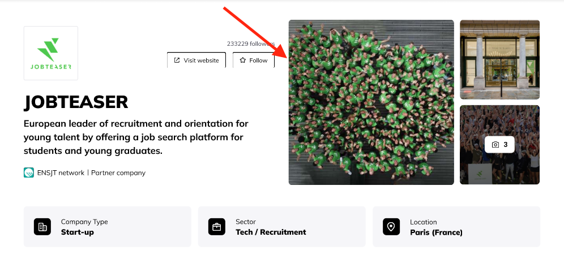Screen dimensions: 564x259
Task: Click the external link icon in Visit website
Action: (x=177, y=61)
